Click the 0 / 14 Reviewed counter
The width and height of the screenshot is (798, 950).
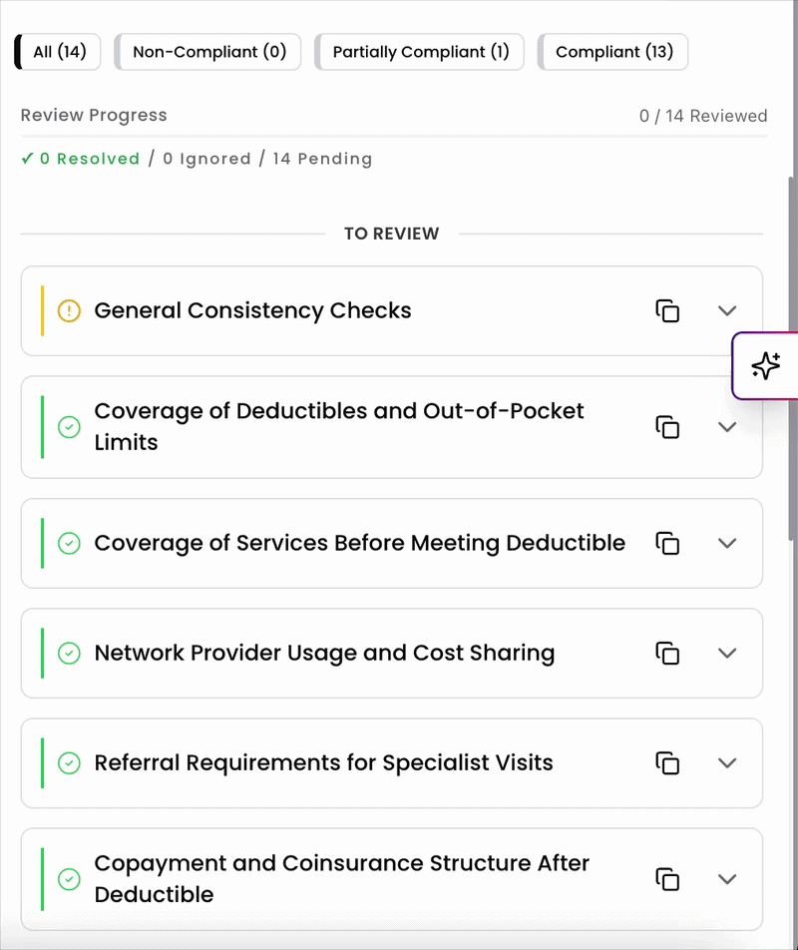(703, 116)
